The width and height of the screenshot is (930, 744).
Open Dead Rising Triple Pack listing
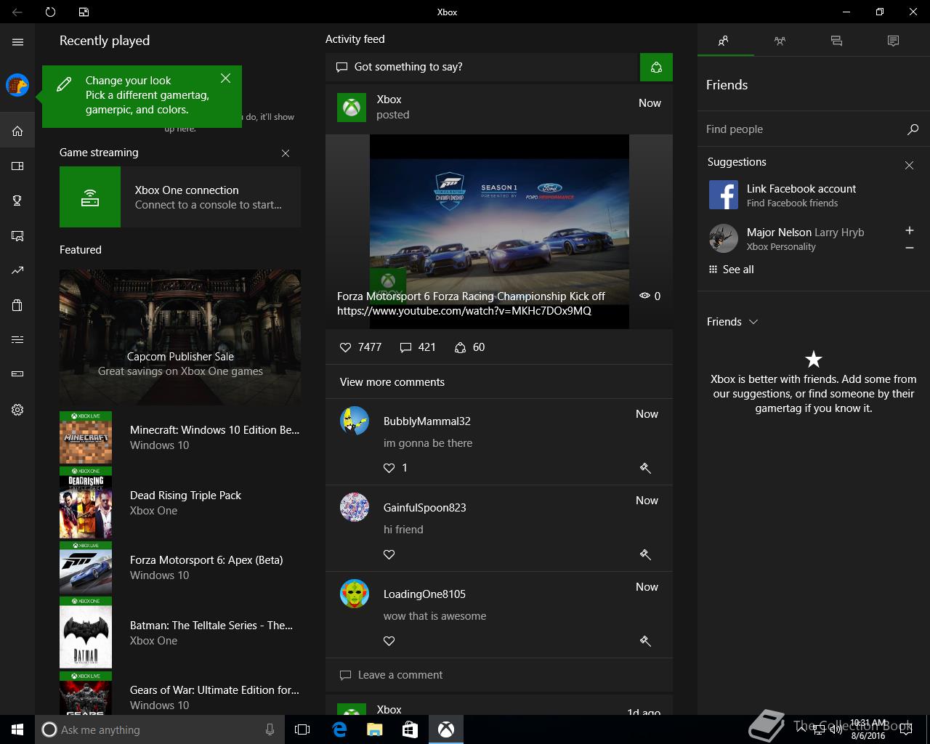click(180, 503)
